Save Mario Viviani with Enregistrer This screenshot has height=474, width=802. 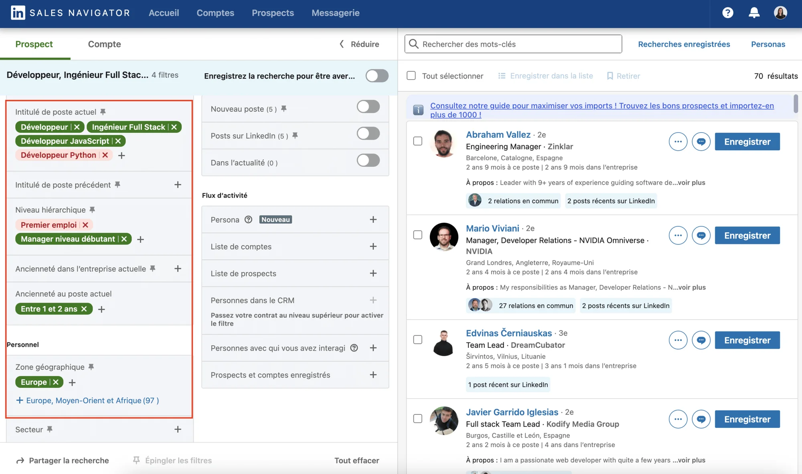747,235
